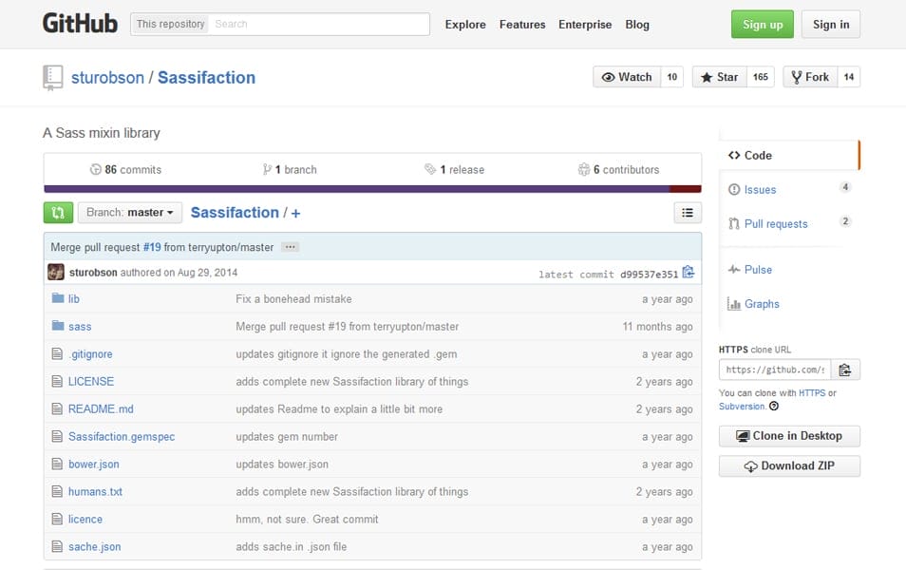Open the GitHub home logo
The height and width of the screenshot is (570, 906).
[80, 23]
